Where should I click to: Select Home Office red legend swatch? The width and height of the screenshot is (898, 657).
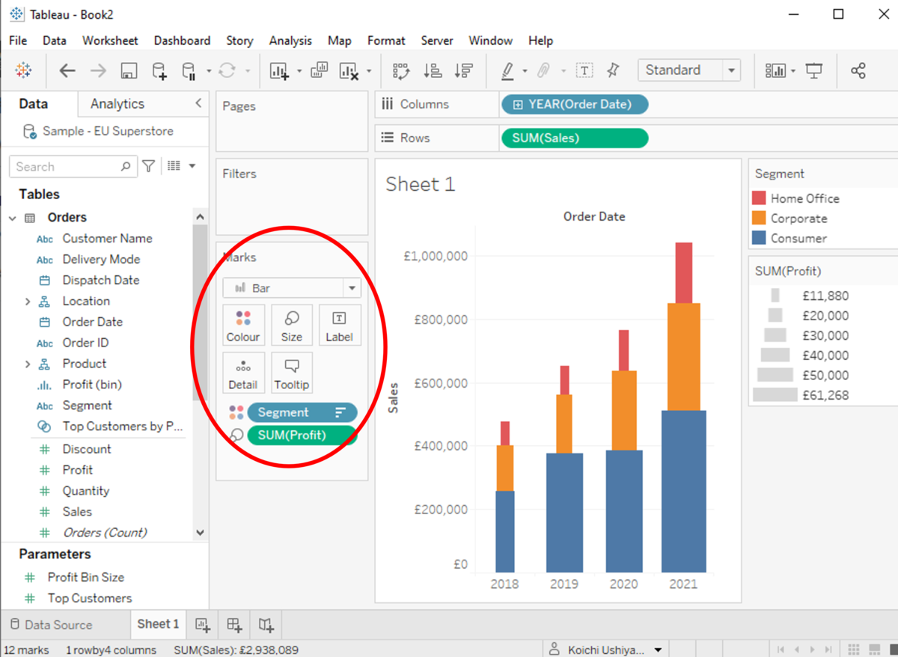759,198
